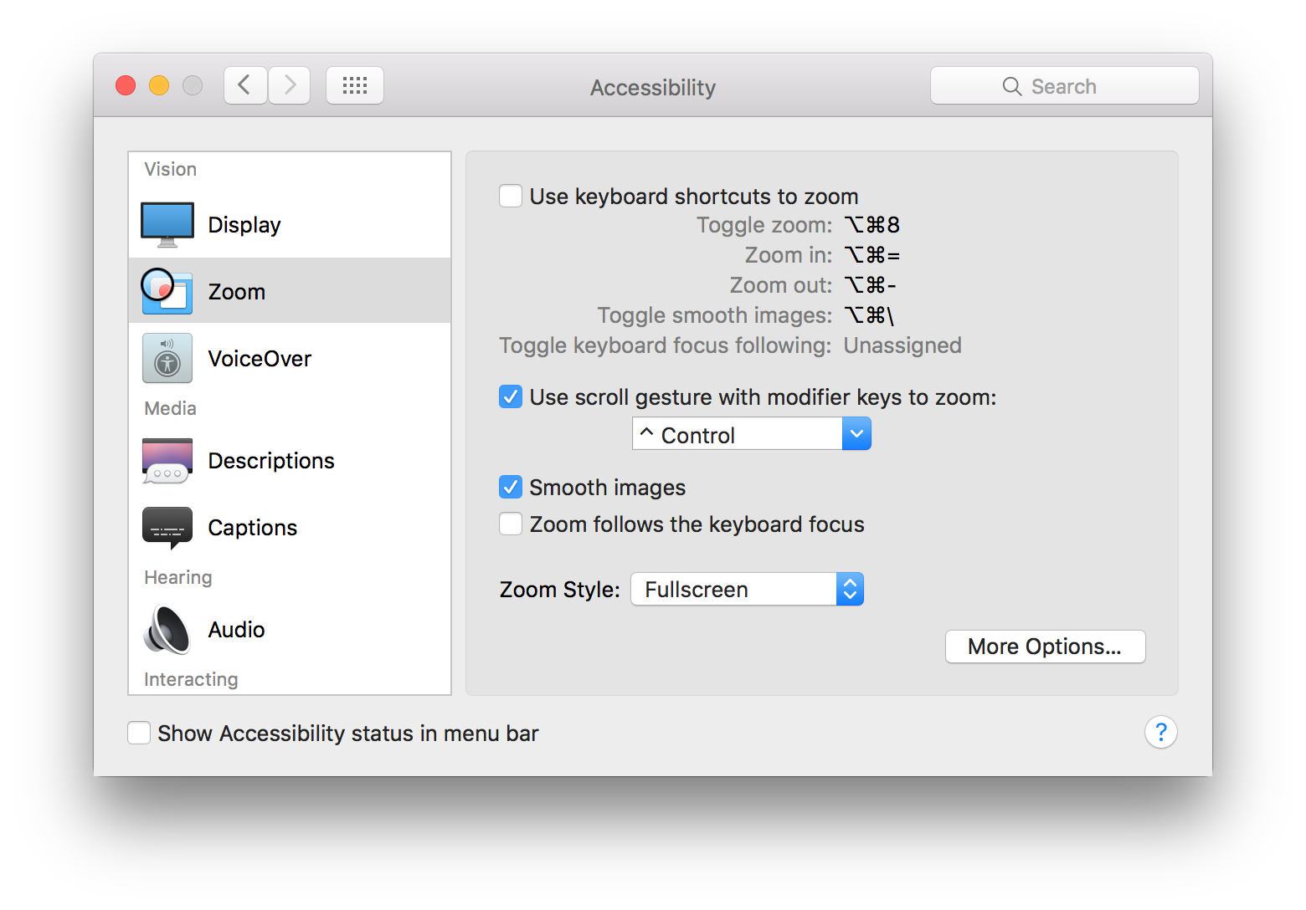Disable the Smooth images checkbox
The width and height of the screenshot is (1306, 910).
pyautogui.click(x=511, y=487)
